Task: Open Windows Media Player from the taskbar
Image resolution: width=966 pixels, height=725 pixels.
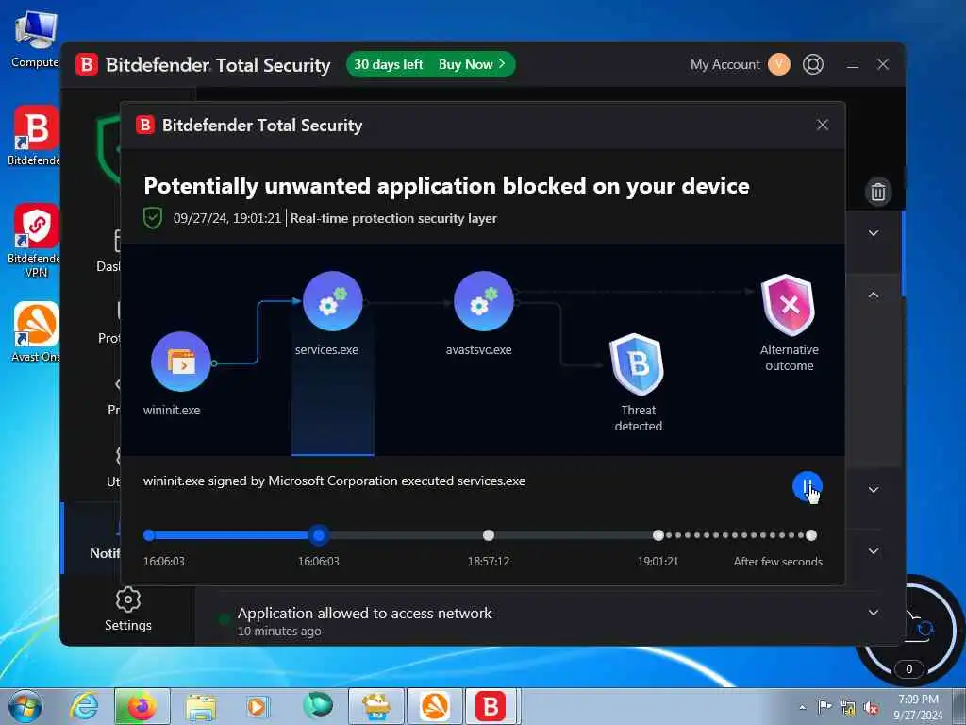Action: click(257, 706)
